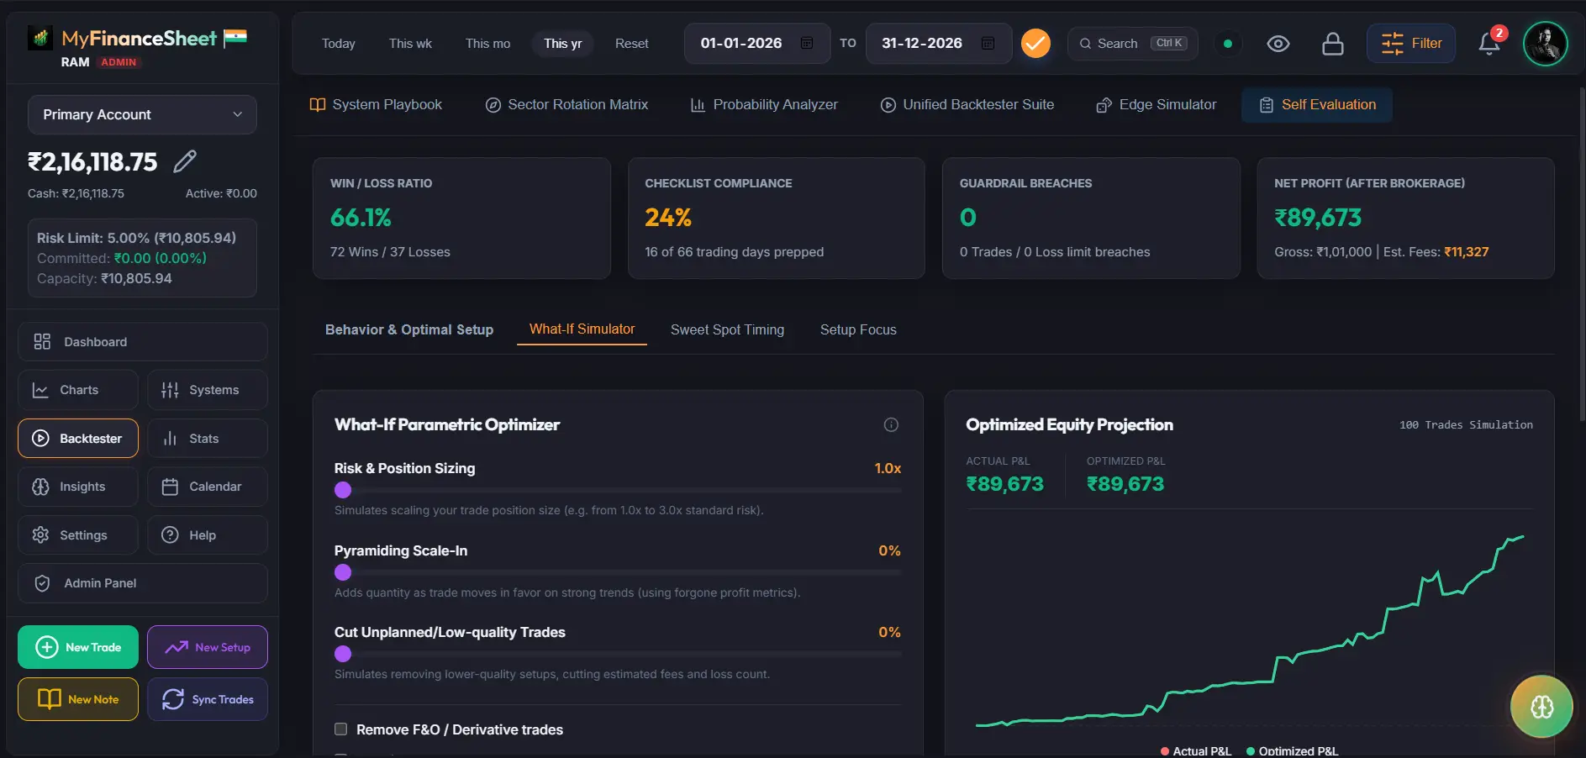This screenshot has width=1586, height=758.
Task: Open Sector Rotation Matrix tab
Action: 566,105
